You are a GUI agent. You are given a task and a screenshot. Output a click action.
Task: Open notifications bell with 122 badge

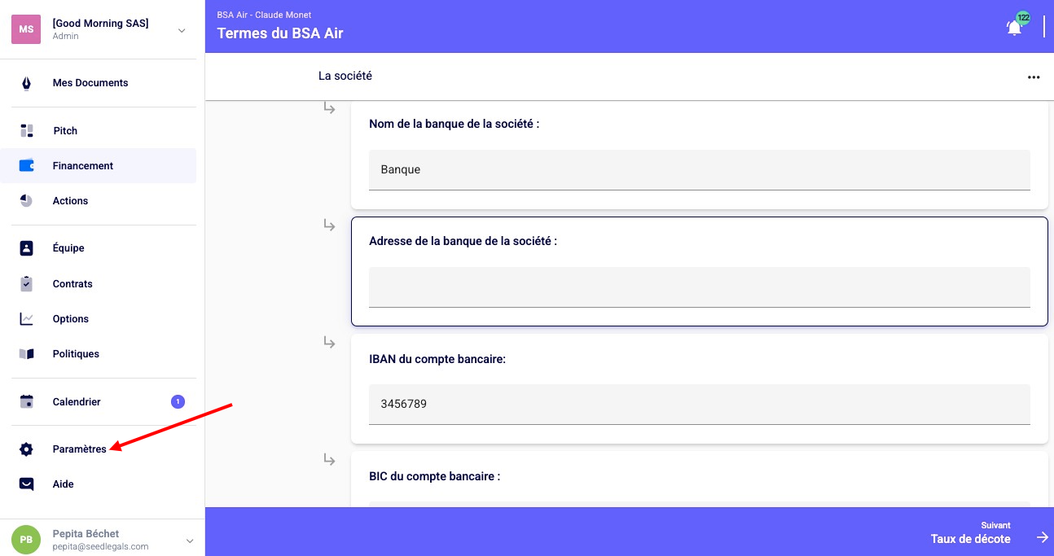(x=1014, y=27)
